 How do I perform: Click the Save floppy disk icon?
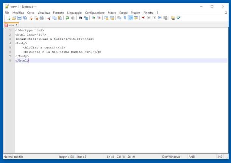(x=19, y=18)
